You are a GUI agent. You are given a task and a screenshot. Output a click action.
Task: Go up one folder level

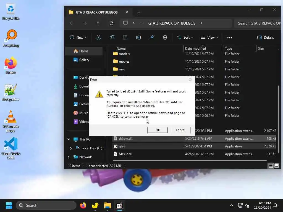98,23
